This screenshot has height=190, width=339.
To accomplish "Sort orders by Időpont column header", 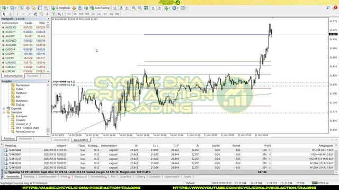I will (61, 146).
